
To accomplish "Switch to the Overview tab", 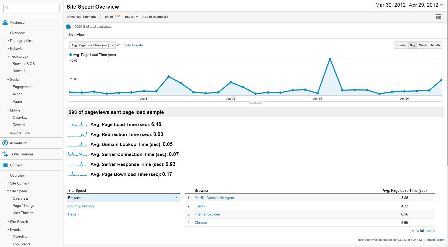I will (x=77, y=34).
